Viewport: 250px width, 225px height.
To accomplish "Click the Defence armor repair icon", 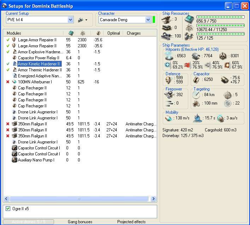I will [169, 80].
